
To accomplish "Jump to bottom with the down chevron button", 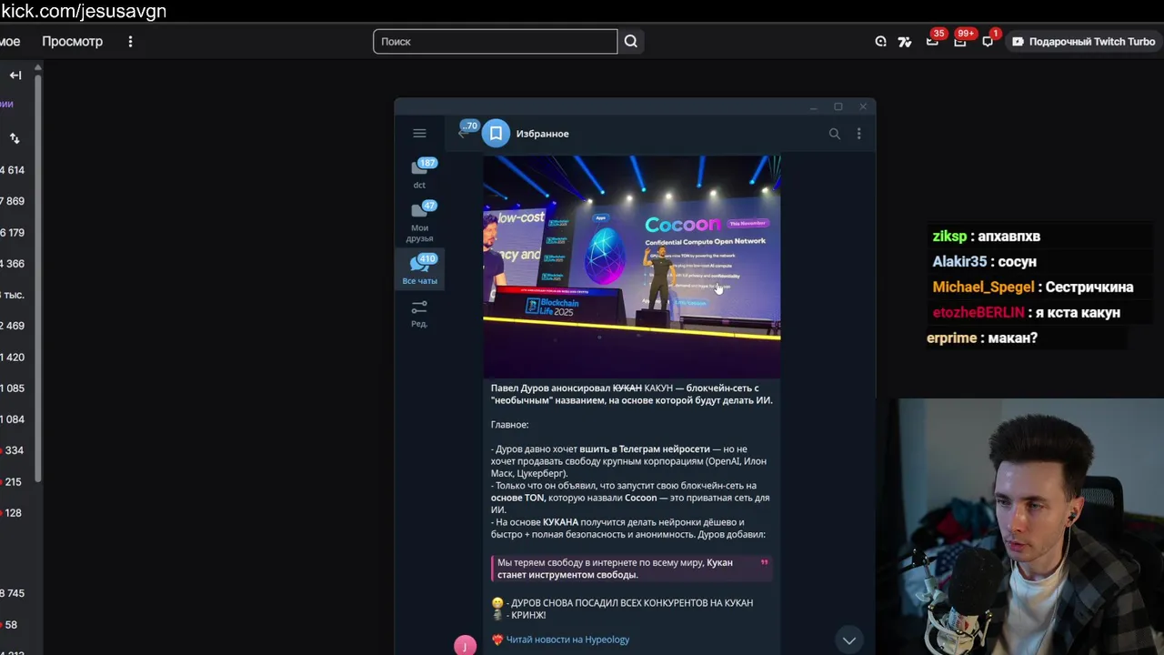I will tap(848, 640).
